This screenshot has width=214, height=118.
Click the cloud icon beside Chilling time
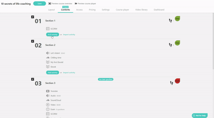tap(48, 57)
